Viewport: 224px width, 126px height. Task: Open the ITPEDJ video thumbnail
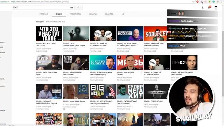point(184,63)
